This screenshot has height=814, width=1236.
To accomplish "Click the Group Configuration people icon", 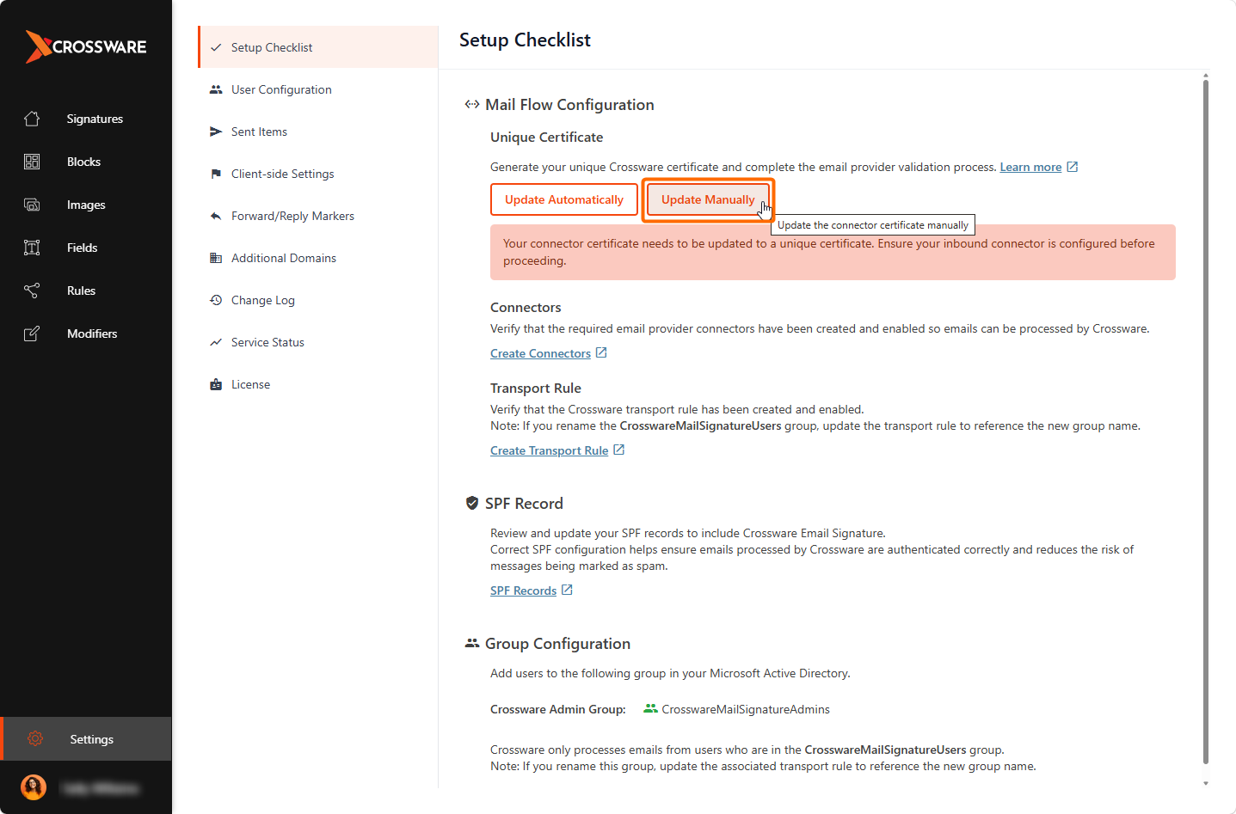I will (472, 643).
